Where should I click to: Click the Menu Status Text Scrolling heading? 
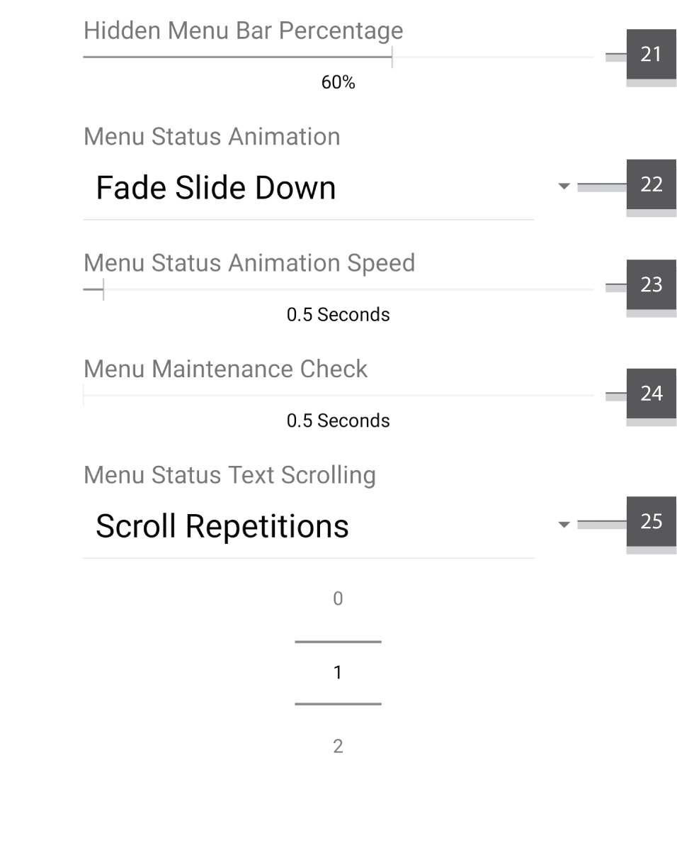click(229, 475)
